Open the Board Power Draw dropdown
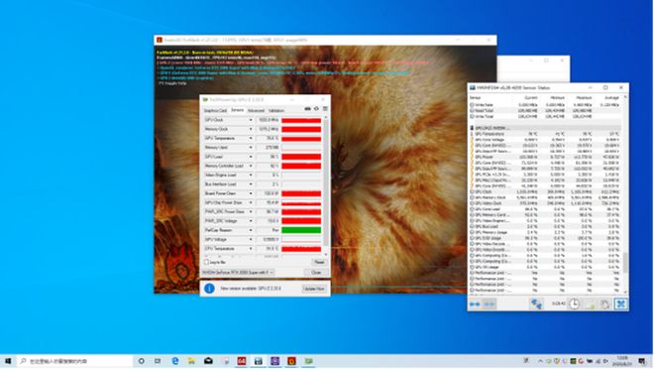 (251, 193)
